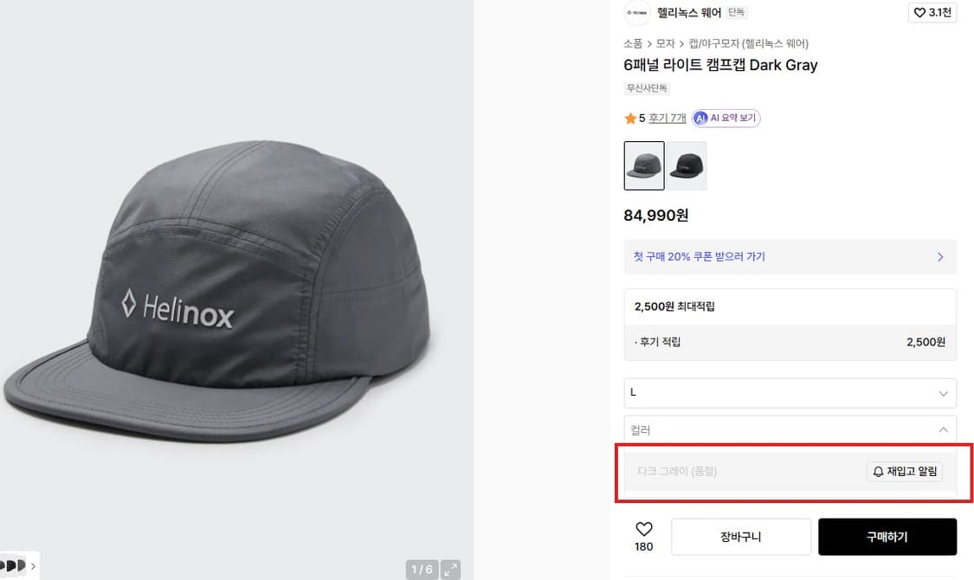The width and height of the screenshot is (974, 580).
Task: Click the 1/6 image counter
Action: coord(422,568)
